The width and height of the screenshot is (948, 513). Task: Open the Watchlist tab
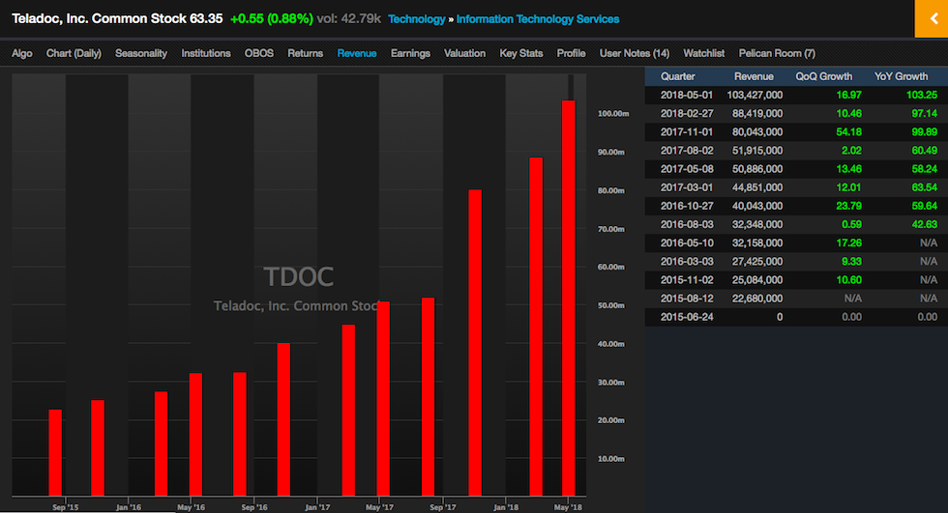click(x=704, y=53)
